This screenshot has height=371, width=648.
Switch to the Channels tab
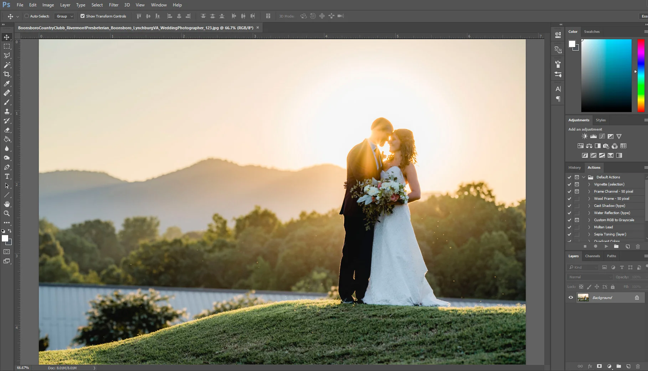[592, 256]
